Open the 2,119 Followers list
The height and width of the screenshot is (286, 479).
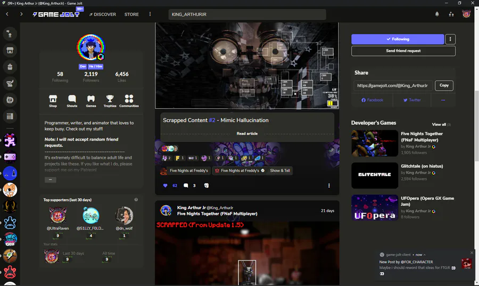tap(91, 77)
